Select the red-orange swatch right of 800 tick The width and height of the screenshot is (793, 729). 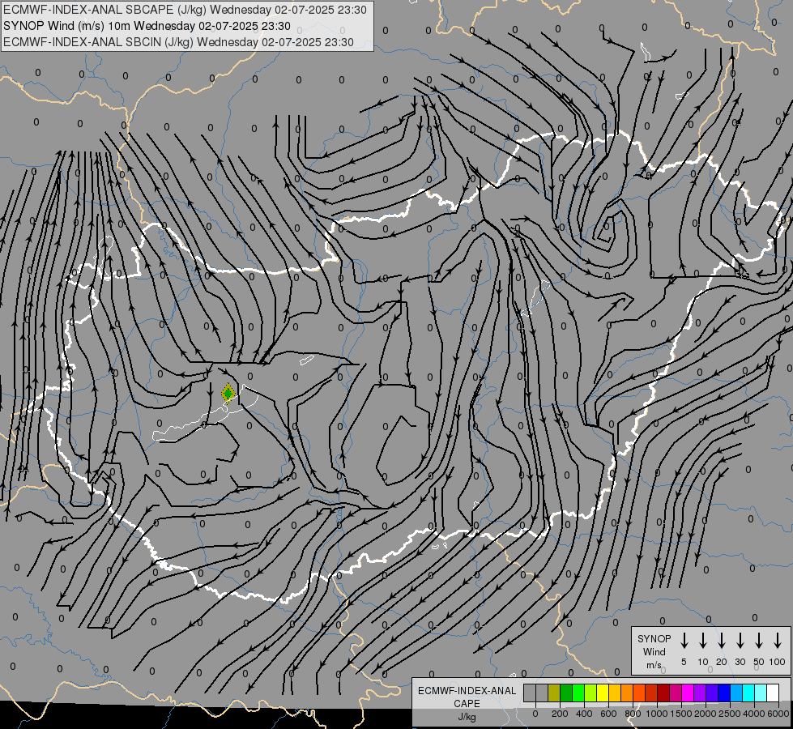tap(639, 693)
